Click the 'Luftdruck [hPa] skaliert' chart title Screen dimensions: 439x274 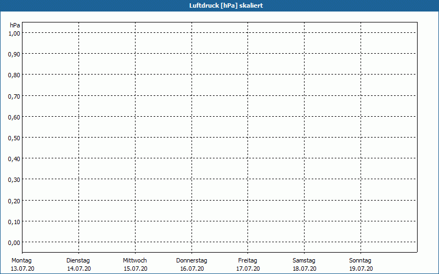[x=219, y=5]
